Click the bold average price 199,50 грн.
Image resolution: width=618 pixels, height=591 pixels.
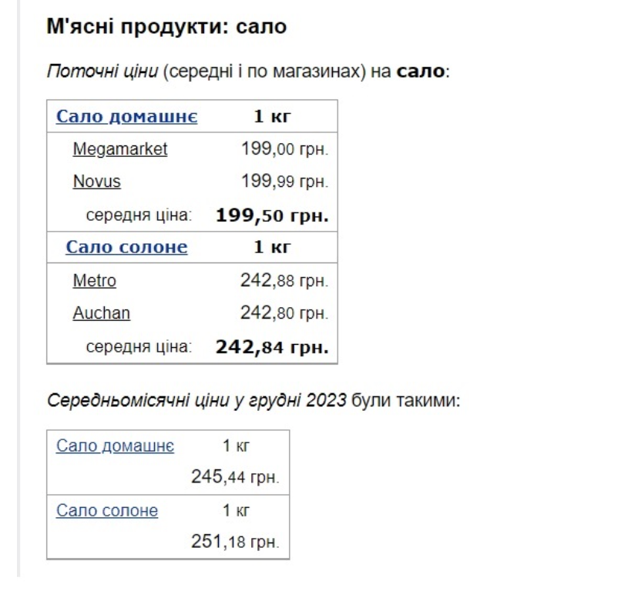[x=272, y=215]
